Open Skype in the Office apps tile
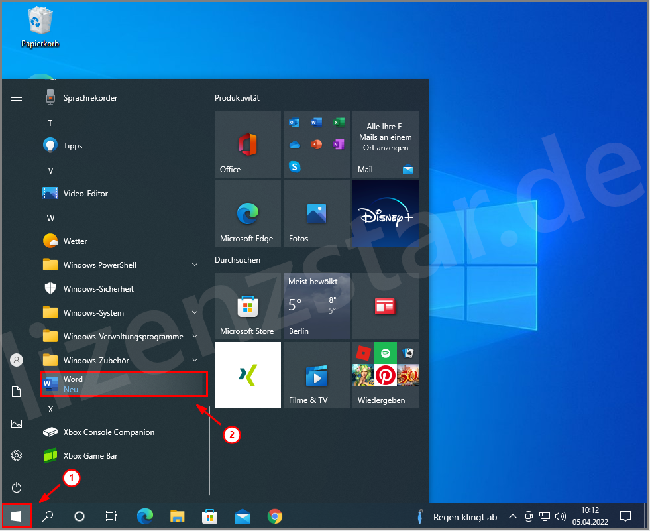 [294, 167]
